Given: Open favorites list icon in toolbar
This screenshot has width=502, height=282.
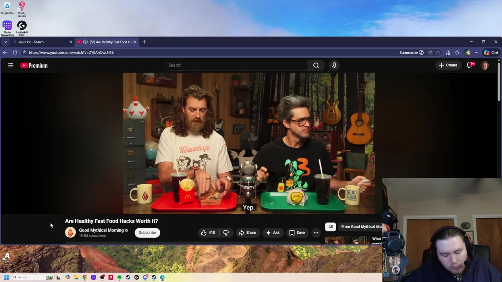Looking at the screenshot, I should [x=457, y=52].
